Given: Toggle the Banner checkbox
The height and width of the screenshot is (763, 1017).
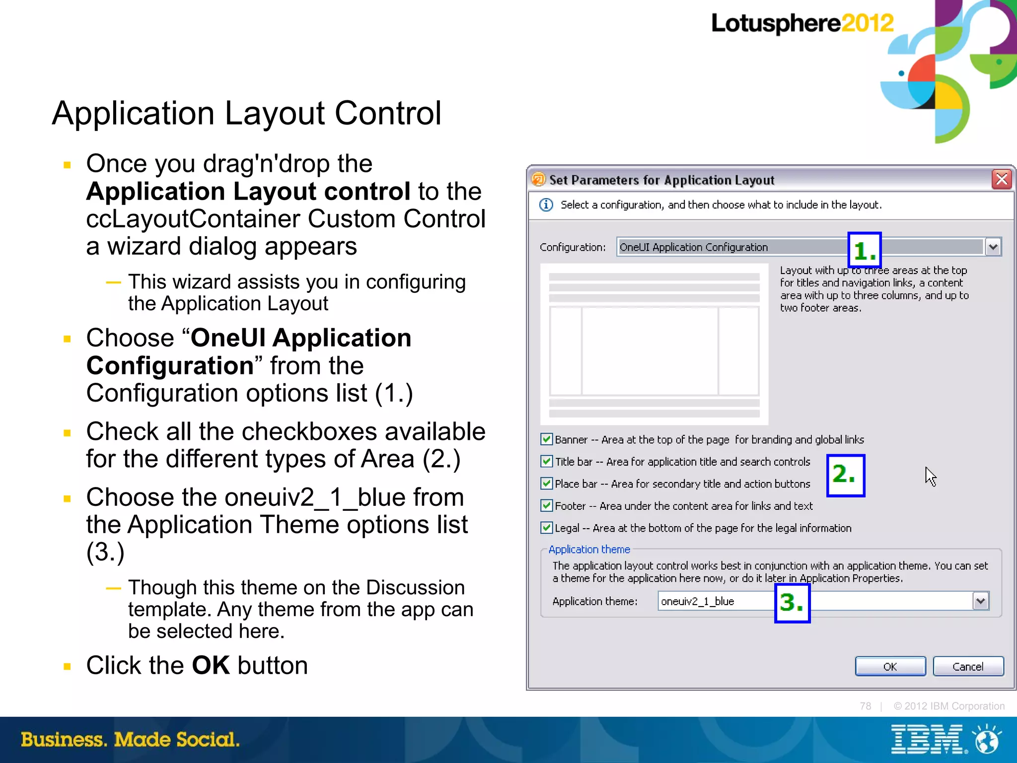Looking at the screenshot, I should point(546,439).
